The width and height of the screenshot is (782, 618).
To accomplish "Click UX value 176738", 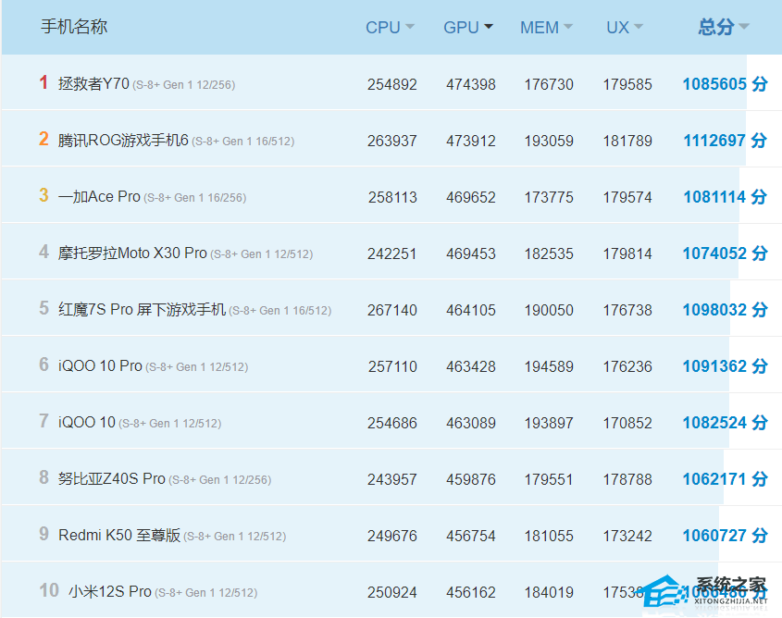I will click(x=627, y=310).
